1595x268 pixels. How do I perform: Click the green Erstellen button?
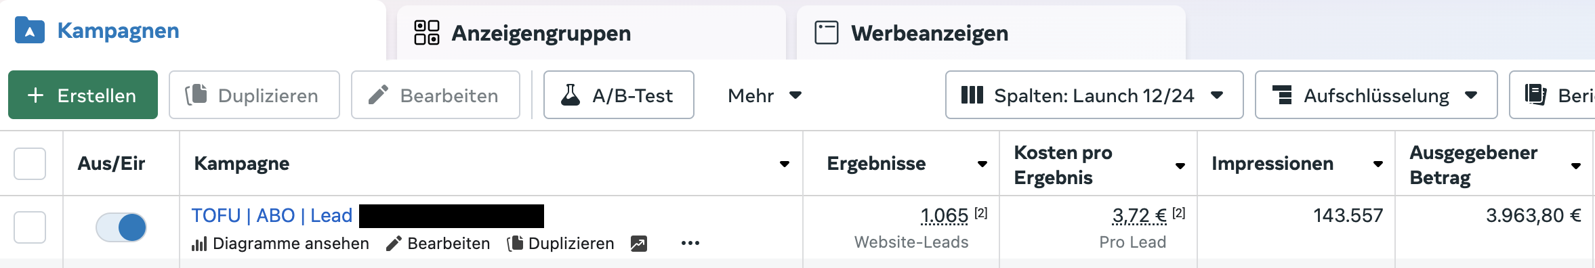(x=83, y=95)
